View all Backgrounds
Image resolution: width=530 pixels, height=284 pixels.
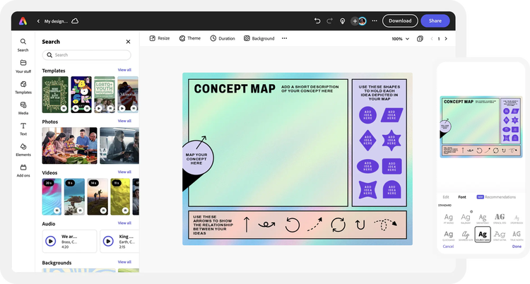(124, 261)
